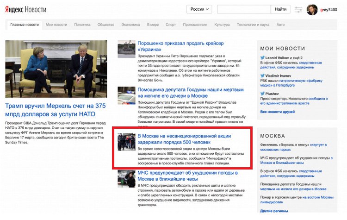347x220 pixels.
Task: Open the protest detention story thumbnail
Action: tap(126, 142)
